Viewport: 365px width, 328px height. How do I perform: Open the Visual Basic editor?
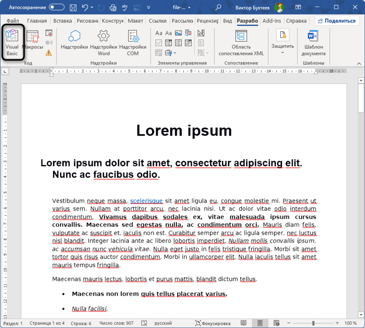click(x=12, y=43)
